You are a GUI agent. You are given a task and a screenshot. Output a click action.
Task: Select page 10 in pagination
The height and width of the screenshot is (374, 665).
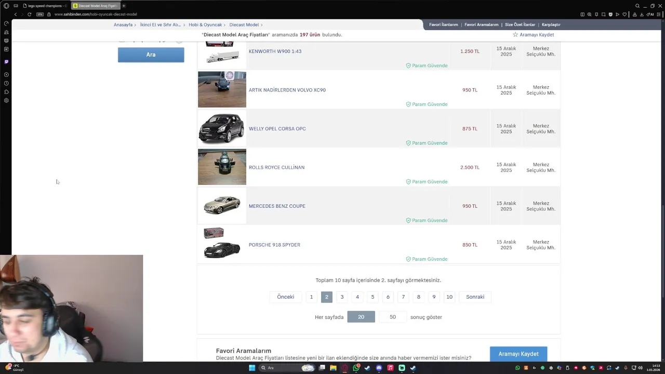point(449,297)
